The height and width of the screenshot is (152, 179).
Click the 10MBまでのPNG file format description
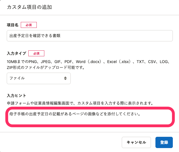[88, 62]
